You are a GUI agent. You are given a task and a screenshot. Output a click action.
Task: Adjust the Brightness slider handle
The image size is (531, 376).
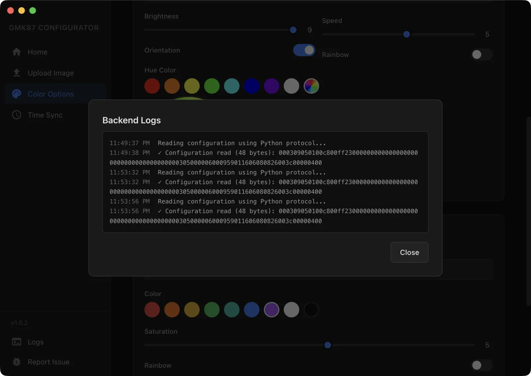293,30
